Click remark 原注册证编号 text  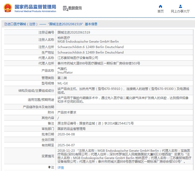point(96,123)
